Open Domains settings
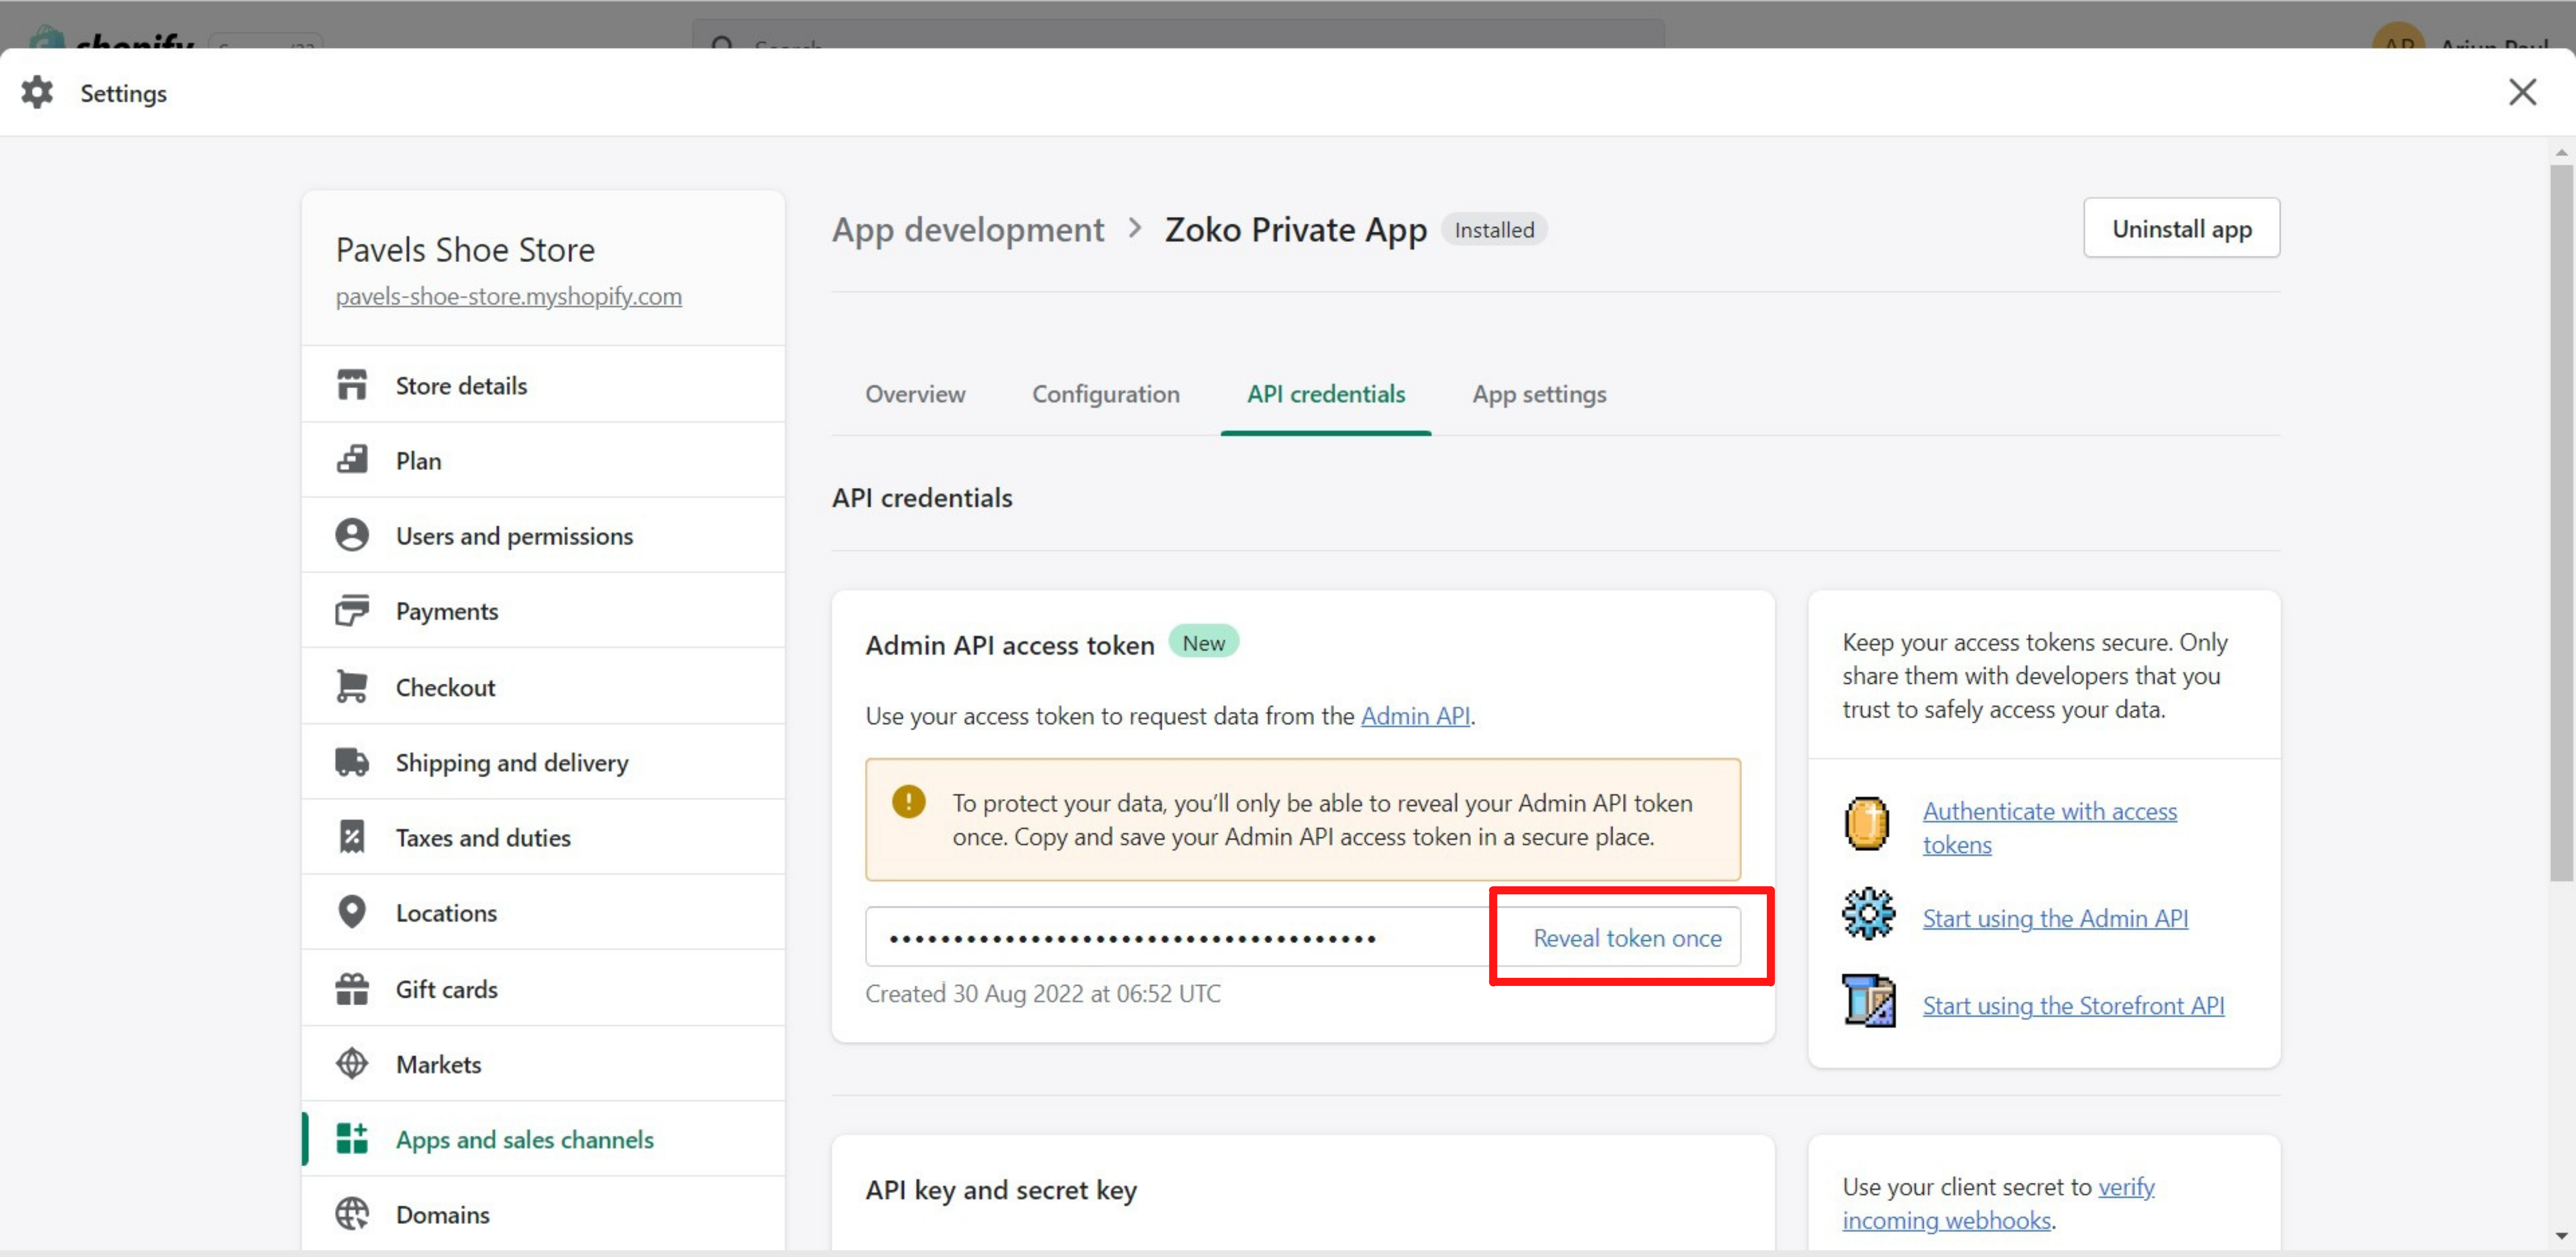 click(543, 1214)
